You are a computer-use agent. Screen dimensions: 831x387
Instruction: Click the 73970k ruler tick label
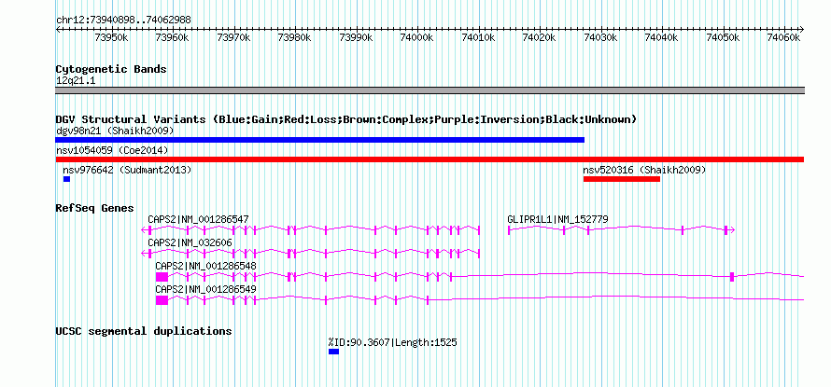pyautogui.click(x=233, y=37)
